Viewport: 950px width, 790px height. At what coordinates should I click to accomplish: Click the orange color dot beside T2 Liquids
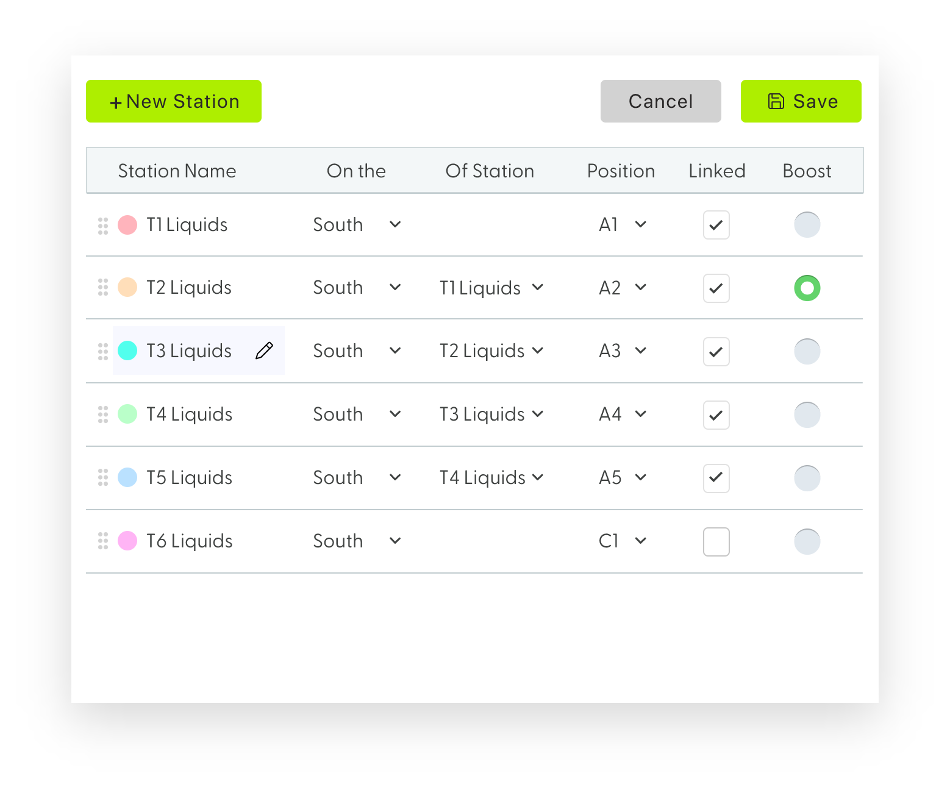click(x=127, y=288)
